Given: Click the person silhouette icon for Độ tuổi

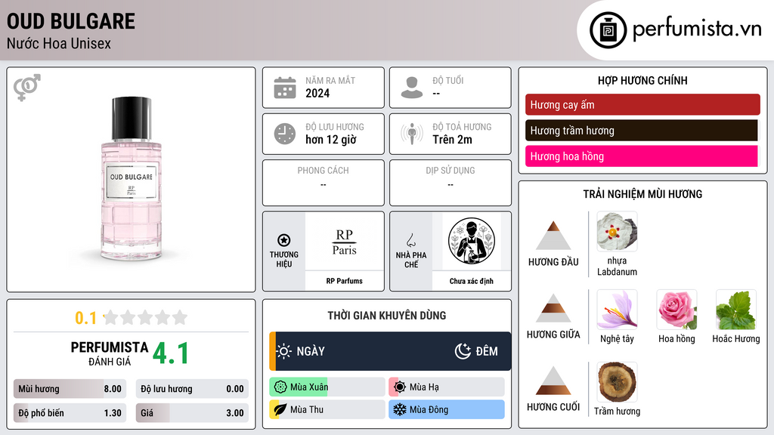Looking at the screenshot, I should click(x=412, y=88).
